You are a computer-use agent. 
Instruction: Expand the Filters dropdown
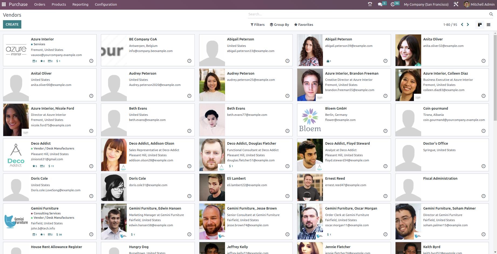(x=257, y=25)
